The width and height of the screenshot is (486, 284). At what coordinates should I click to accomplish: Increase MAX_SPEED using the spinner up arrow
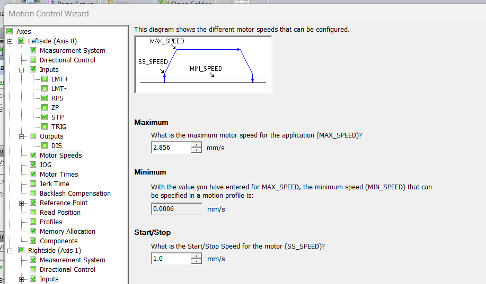pos(197,145)
